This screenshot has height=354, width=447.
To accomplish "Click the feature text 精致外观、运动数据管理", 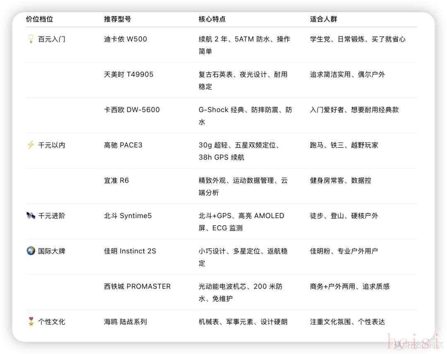I will point(236,181).
